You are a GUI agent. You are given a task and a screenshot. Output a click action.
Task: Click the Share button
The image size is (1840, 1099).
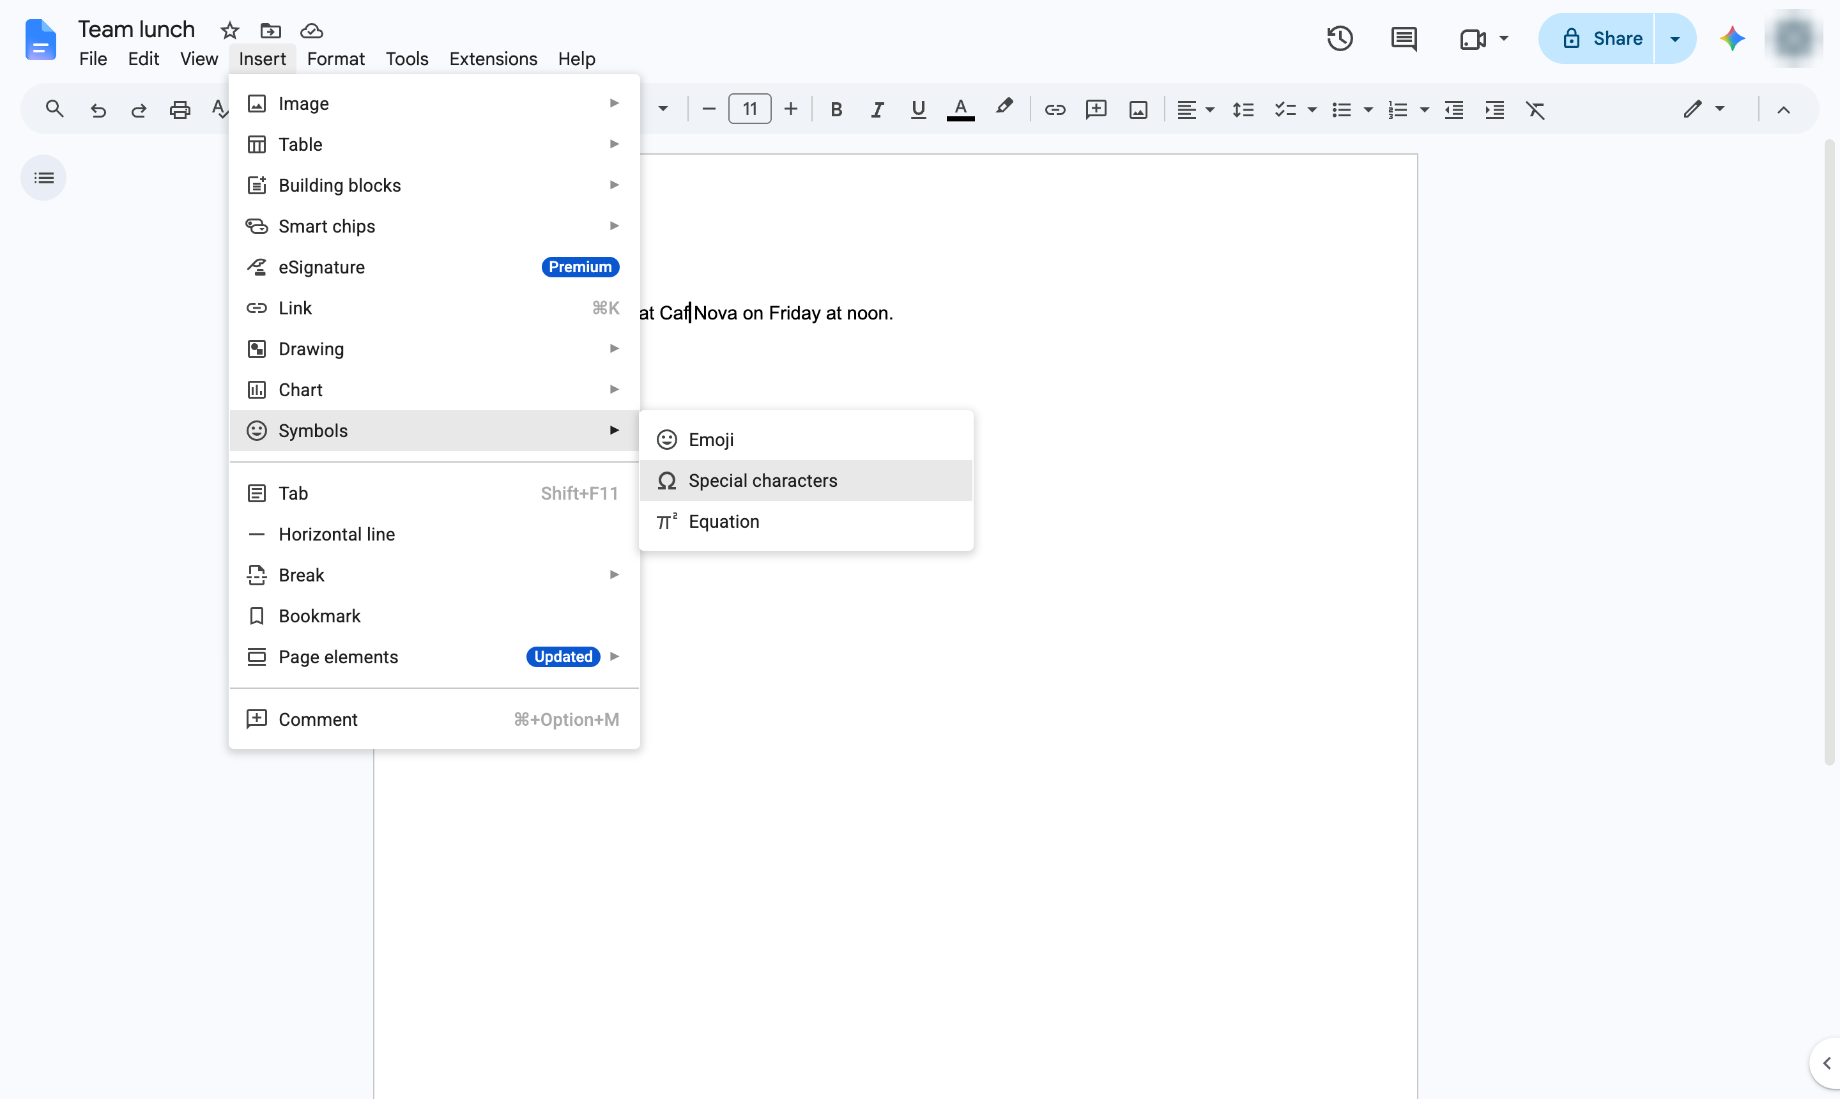click(1597, 38)
